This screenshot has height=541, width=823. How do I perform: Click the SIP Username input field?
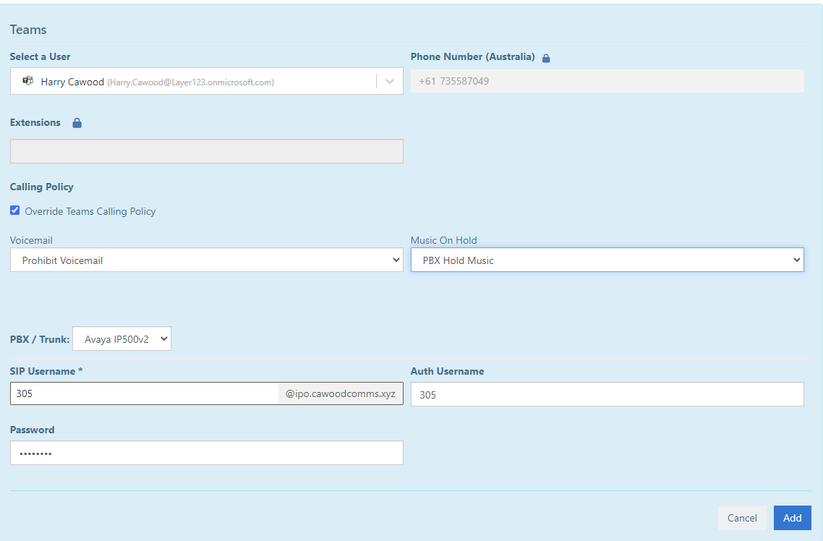pos(145,393)
